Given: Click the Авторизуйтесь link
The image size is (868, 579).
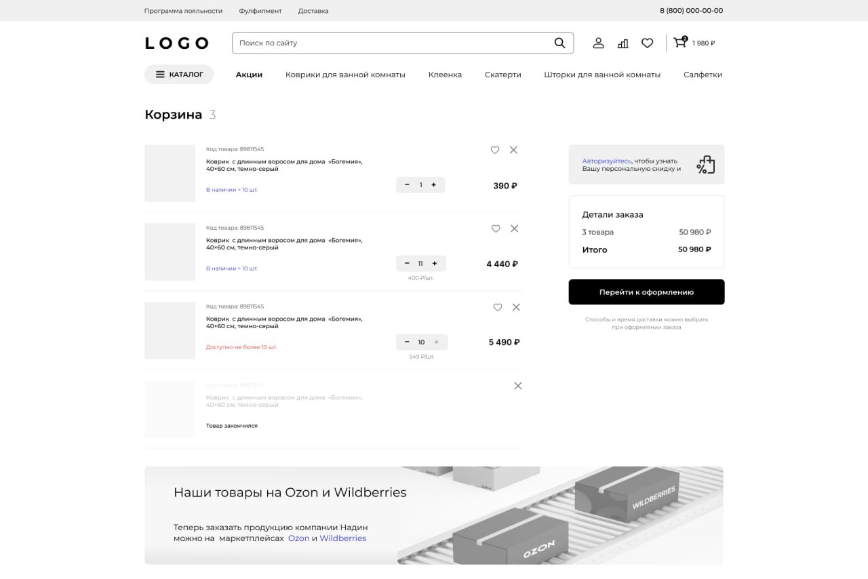Looking at the screenshot, I should coord(606,161).
